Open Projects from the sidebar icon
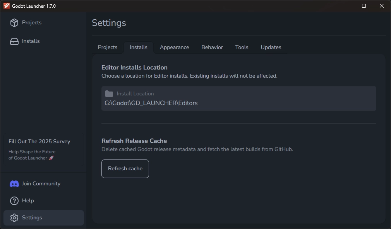The image size is (391, 229). pyautogui.click(x=14, y=22)
